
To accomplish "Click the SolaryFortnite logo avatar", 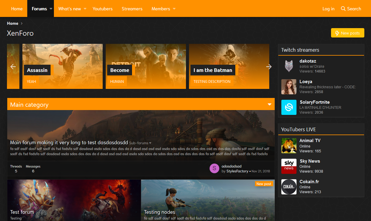I will [x=289, y=107].
